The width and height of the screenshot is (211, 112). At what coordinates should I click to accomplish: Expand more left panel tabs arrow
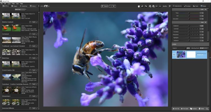[x=39, y=6]
